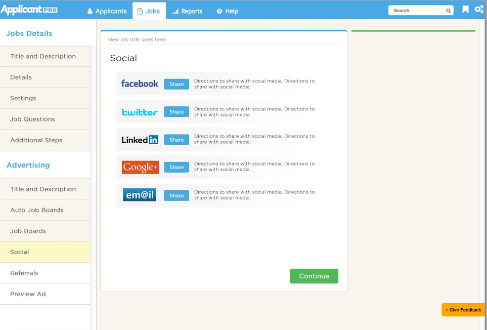Click the Google+ sharing directions text
487x330 pixels.
pyautogui.click(x=254, y=167)
